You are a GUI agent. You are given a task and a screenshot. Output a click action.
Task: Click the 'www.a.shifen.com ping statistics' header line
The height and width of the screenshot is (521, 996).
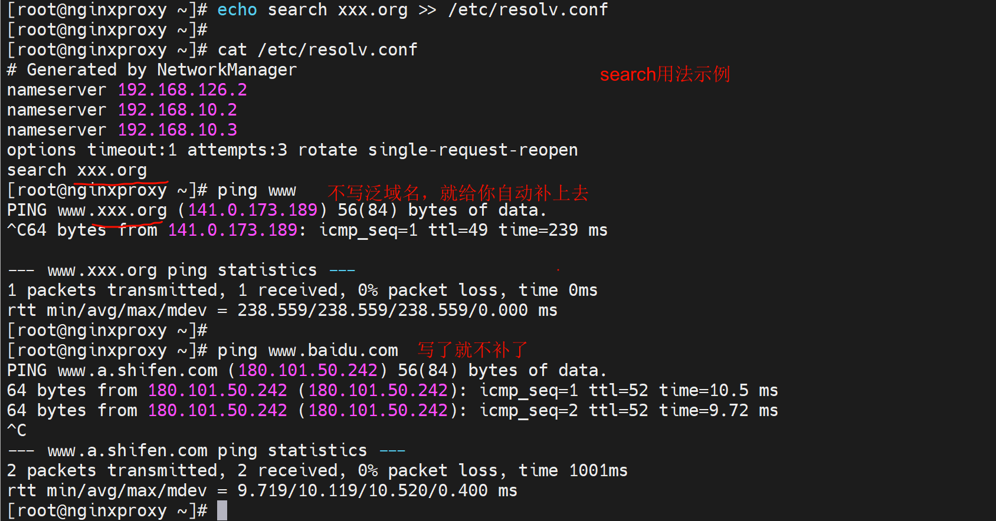pyautogui.click(x=207, y=451)
